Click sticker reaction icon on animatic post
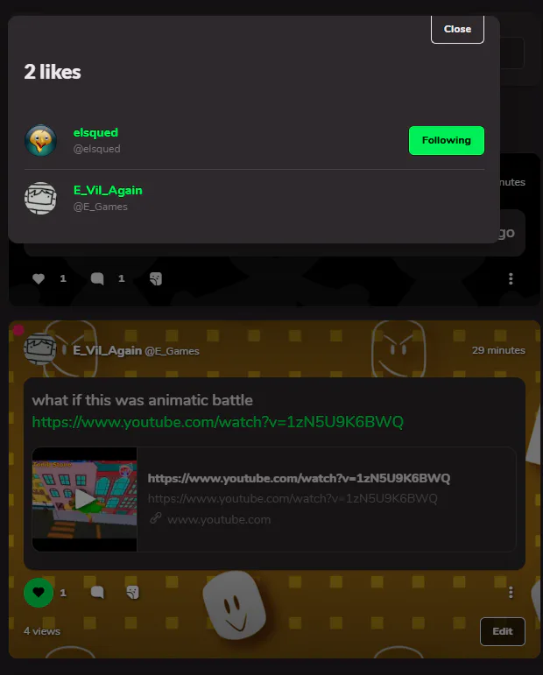The width and height of the screenshot is (543, 675). coord(132,593)
